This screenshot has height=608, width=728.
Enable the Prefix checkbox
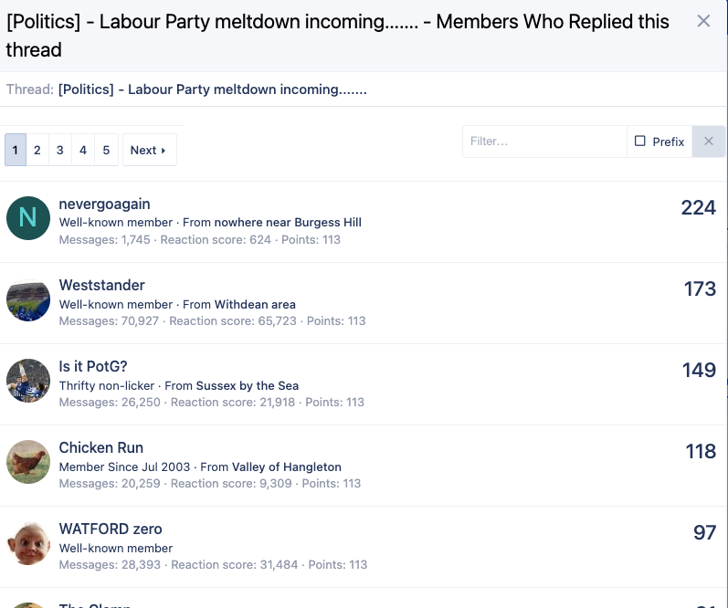(639, 142)
